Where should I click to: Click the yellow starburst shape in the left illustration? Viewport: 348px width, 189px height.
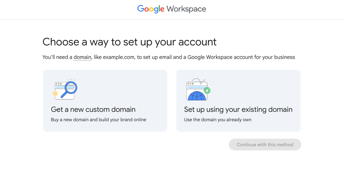(55, 93)
